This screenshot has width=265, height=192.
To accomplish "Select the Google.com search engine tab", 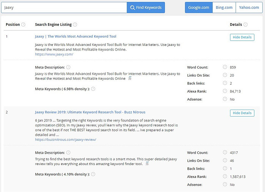I will pyautogui.click(x=199, y=8).
